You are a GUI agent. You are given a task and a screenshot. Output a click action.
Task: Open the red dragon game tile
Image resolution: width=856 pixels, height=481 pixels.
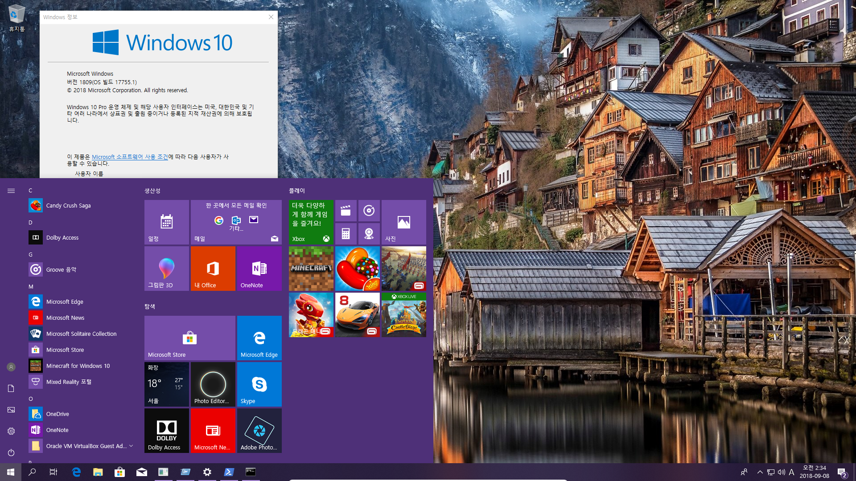(311, 315)
